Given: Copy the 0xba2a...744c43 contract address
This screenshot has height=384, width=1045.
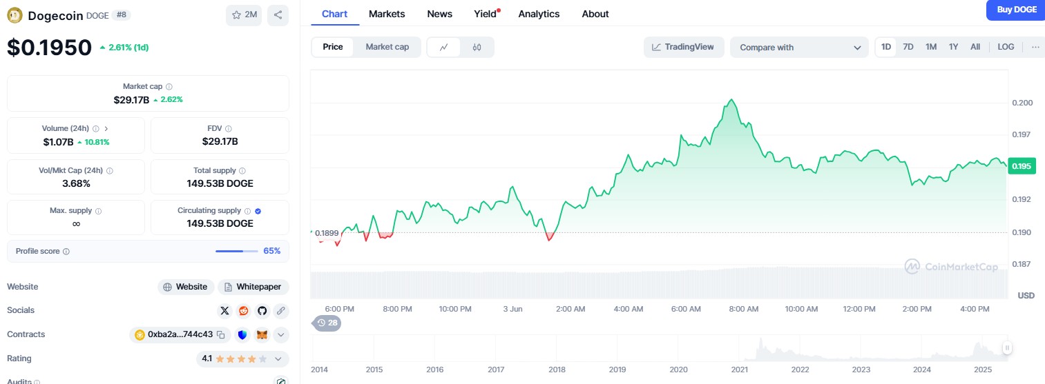Looking at the screenshot, I should pyautogui.click(x=221, y=335).
